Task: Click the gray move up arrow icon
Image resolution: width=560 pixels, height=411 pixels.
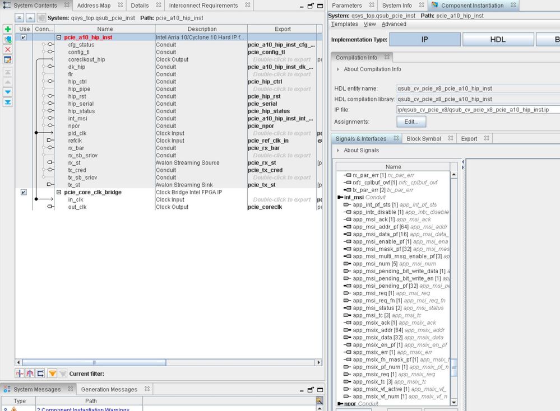Action: click(7, 82)
